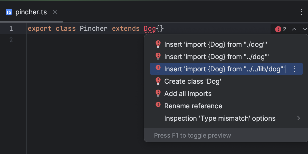
Task: Apply the import from './dog' fix
Action: 216,44
